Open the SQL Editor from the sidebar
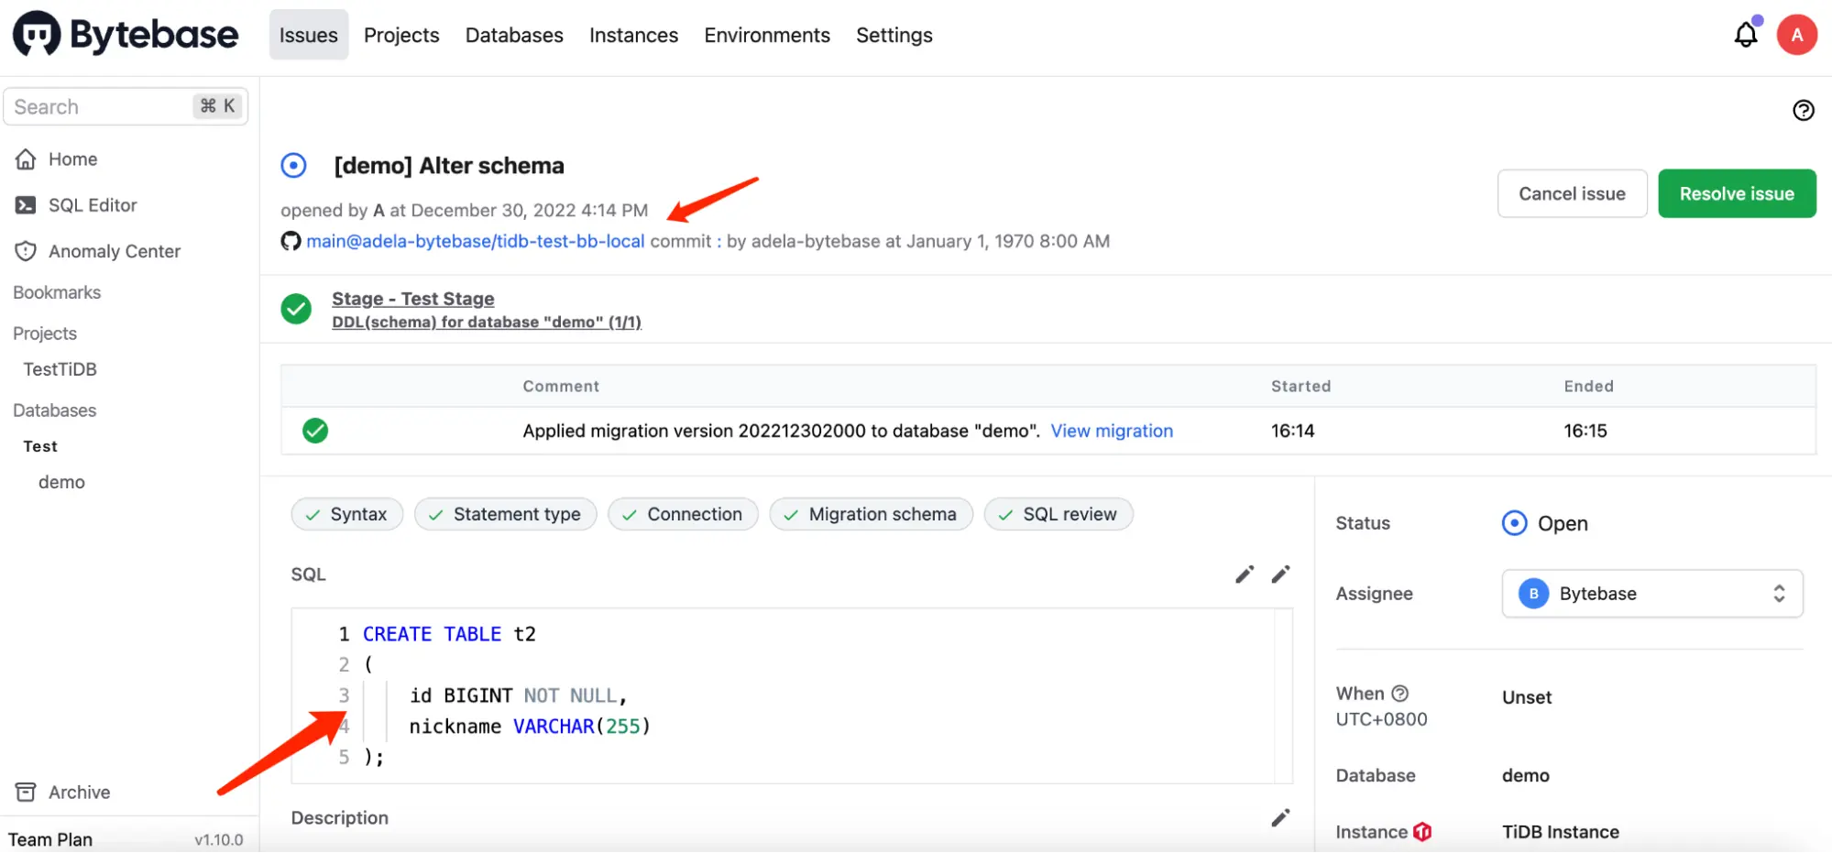 click(x=93, y=204)
